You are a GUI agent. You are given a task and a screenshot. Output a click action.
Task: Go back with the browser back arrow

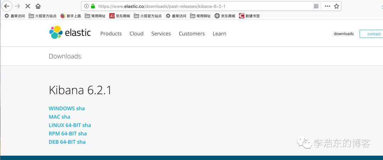coord(7,6)
